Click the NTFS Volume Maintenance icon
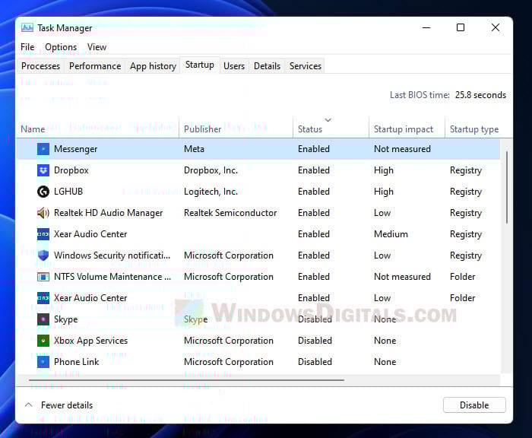 [x=43, y=277]
